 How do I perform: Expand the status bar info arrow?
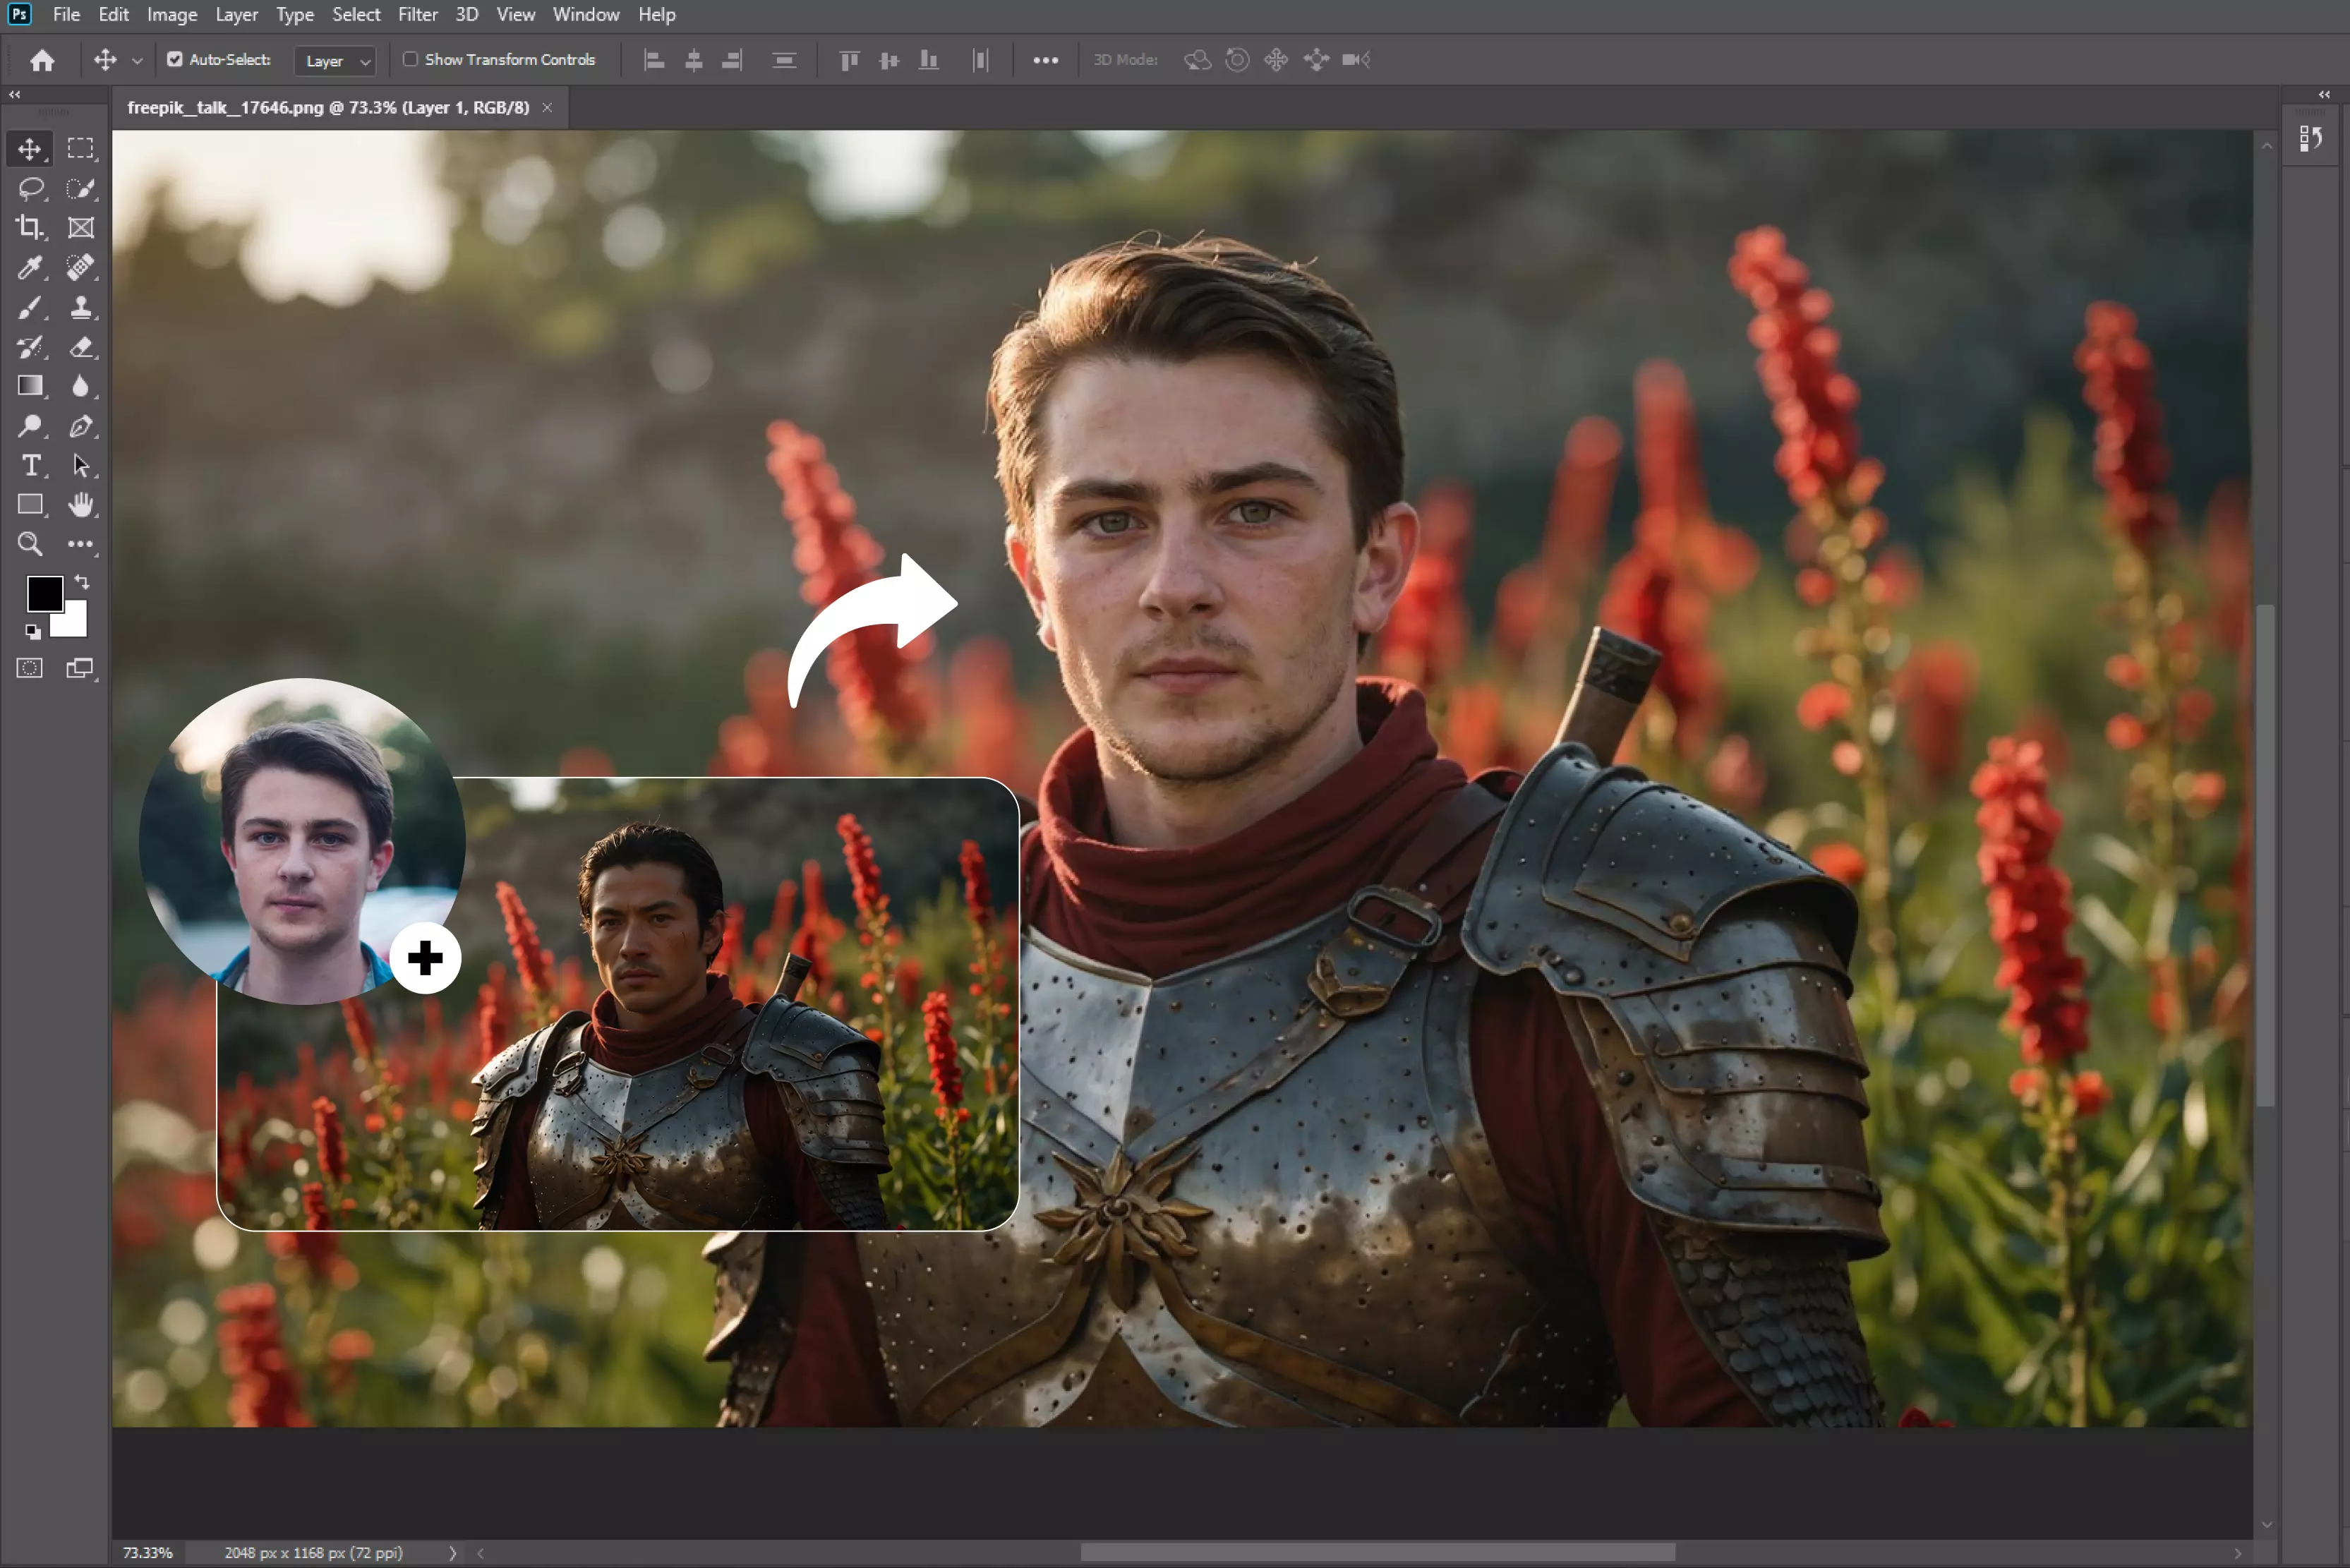[452, 1553]
